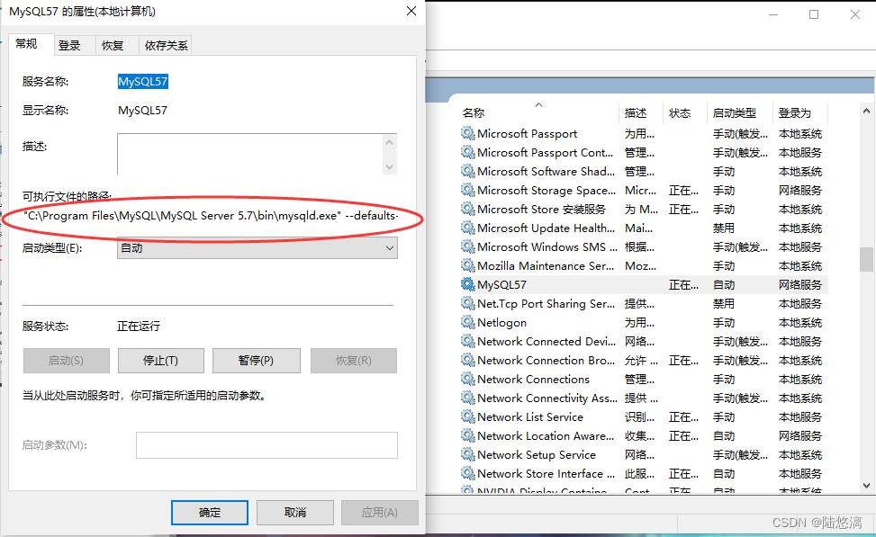Select the highlighted MySQL57 service name
Screen dimensions: 876x537
tap(142, 82)
